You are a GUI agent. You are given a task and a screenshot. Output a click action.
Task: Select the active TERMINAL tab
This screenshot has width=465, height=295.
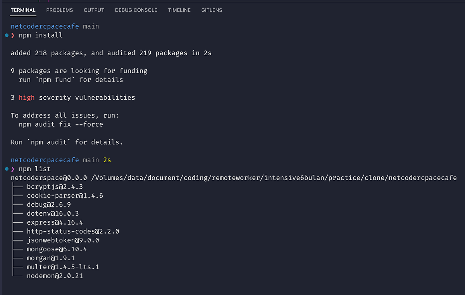pyautogui.click(x=23, y=10)
